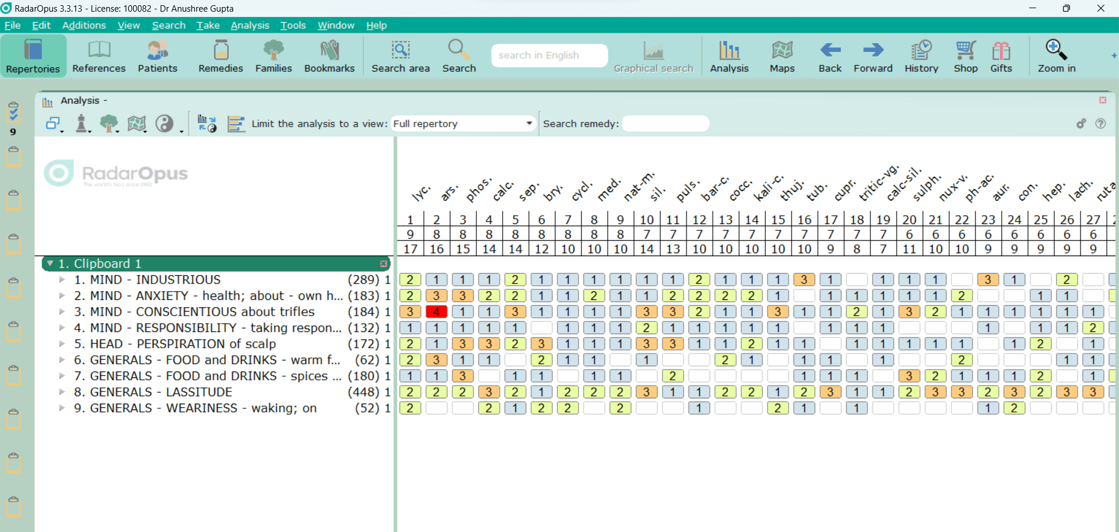The width and height of the screenshot is (1119, 532).
Task: Open the File menu
Action: click(12, 25)
